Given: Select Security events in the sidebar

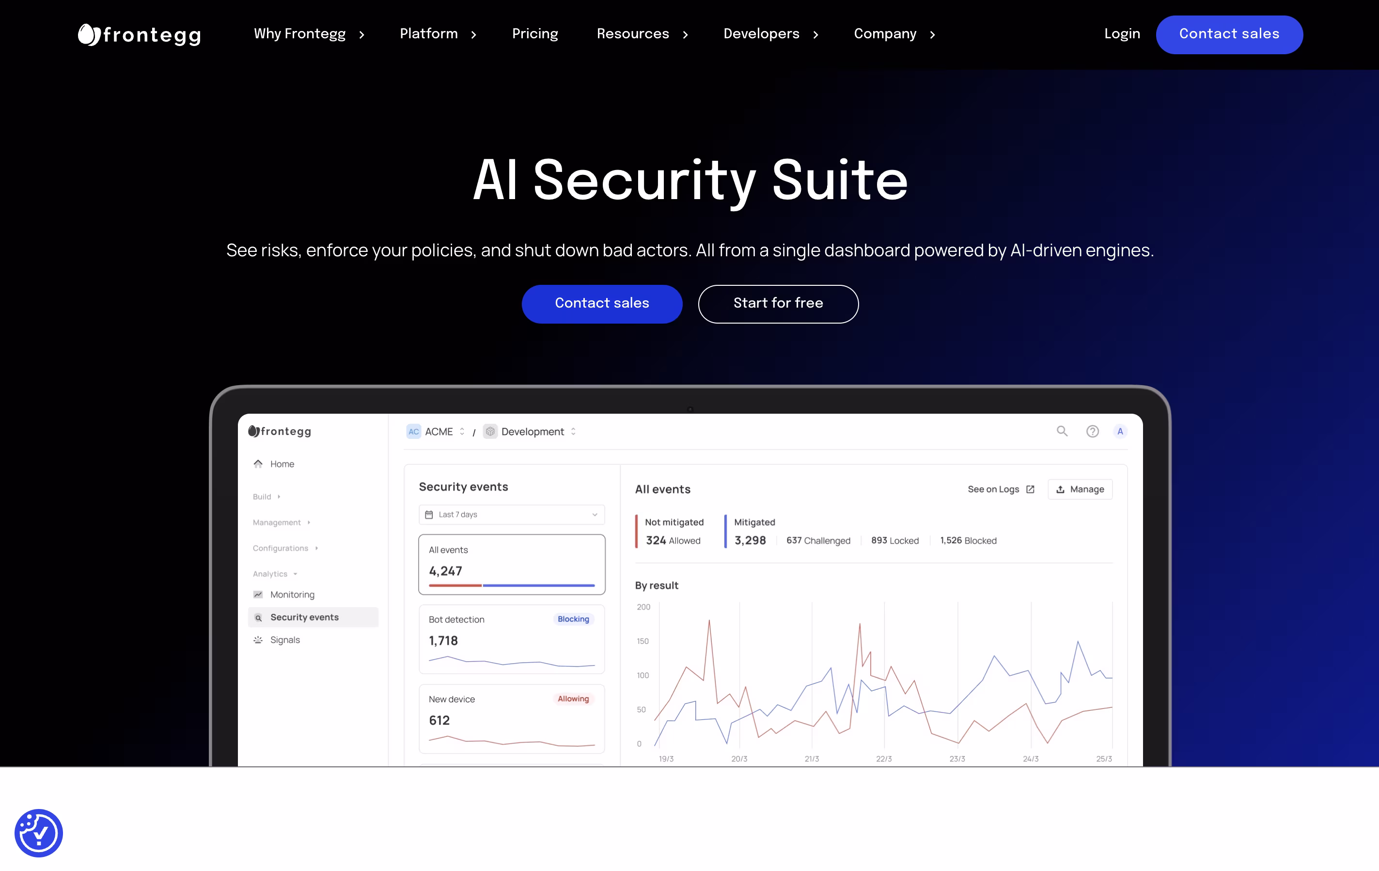Looking at the screenshot, I should coord(313,617).
